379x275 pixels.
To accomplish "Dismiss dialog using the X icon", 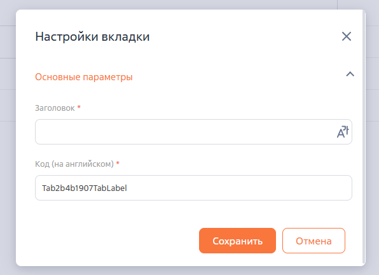I will click(x=347, y=36).
